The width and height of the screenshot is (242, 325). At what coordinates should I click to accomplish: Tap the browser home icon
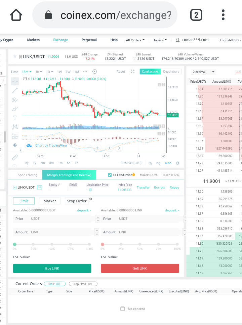16,15
